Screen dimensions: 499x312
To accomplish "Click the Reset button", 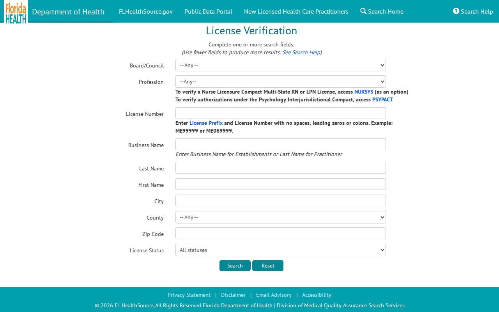I will coord(268,266).
